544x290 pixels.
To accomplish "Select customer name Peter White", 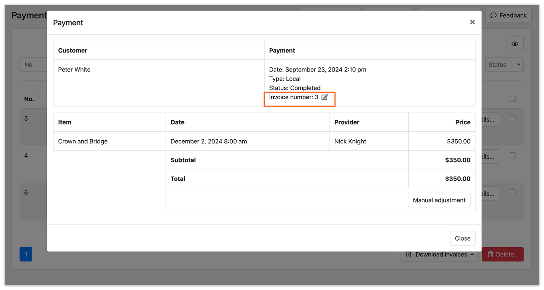I will tap(74, 69).
